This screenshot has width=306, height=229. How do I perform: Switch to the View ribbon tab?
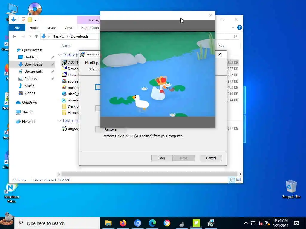pyautogui.click(x=68, y=28)
